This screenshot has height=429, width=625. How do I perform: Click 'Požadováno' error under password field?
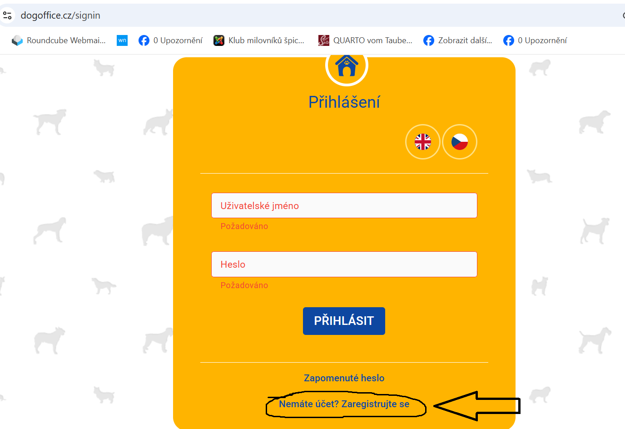[244, 285]
